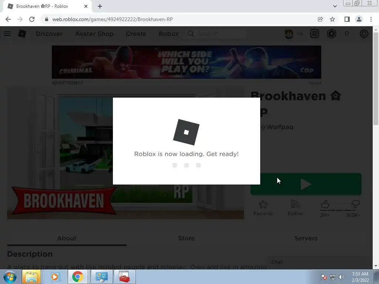This screenshot has height=284, width=379.
Task: Open the notifications feed icon
Action: coord(315,34)
